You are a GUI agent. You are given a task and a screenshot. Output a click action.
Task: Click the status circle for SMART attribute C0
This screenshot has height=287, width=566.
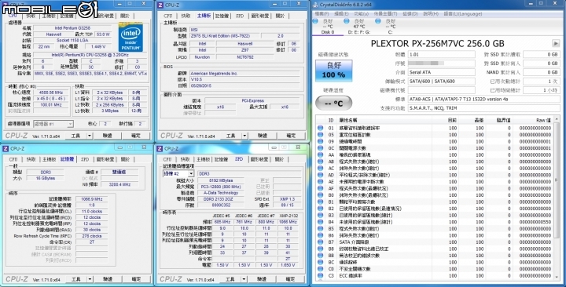[x=320, y=269]
